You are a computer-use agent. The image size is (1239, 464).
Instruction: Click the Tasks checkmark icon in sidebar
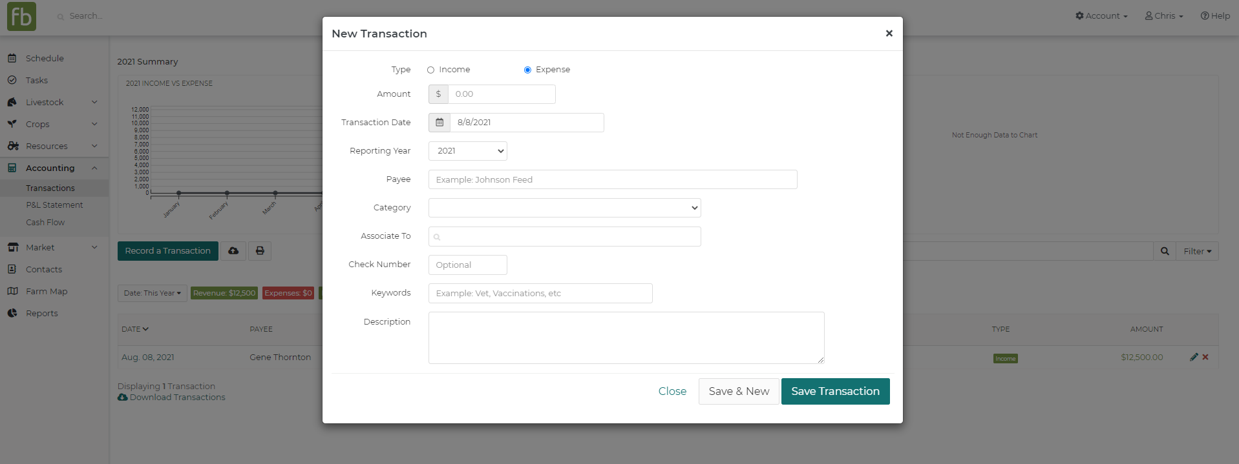pos(12,80)
